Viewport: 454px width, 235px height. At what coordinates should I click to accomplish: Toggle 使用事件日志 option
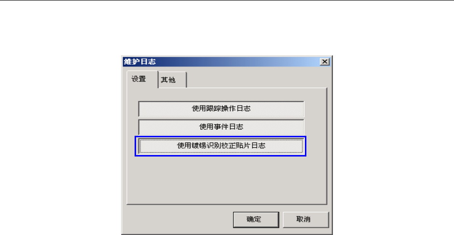(x=221, y=127)
